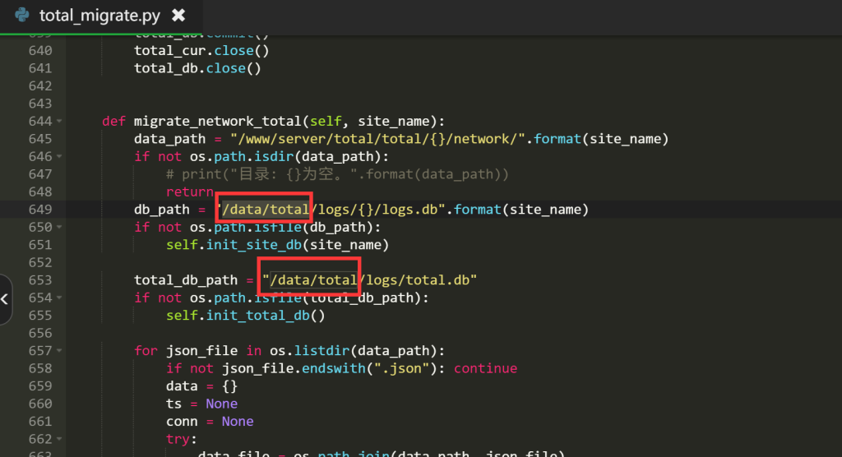Screen dimensions: 842x457
Task: Collapse the try block at line 662
Action: coord(60,440)
